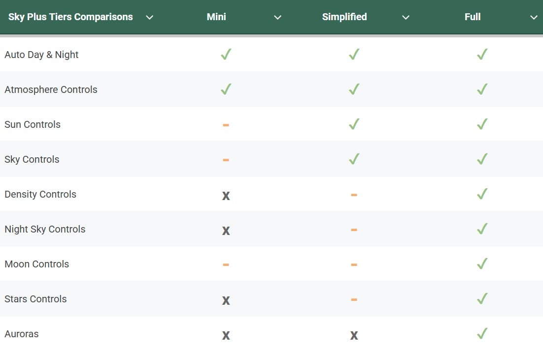Click the Mini X mark for Stars Controls
Screen dimensions: 543x350
point(226,300)
